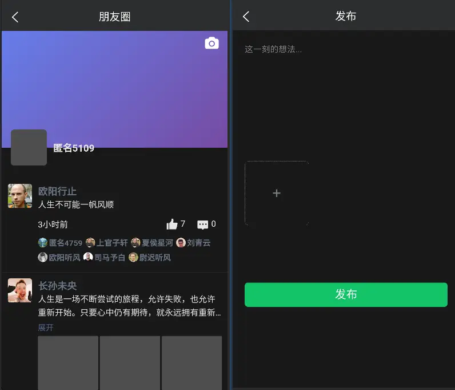Screen dimensions: 455x390
Task: Tap the camera icon on cover photo
Action: (x=211, y=44)
